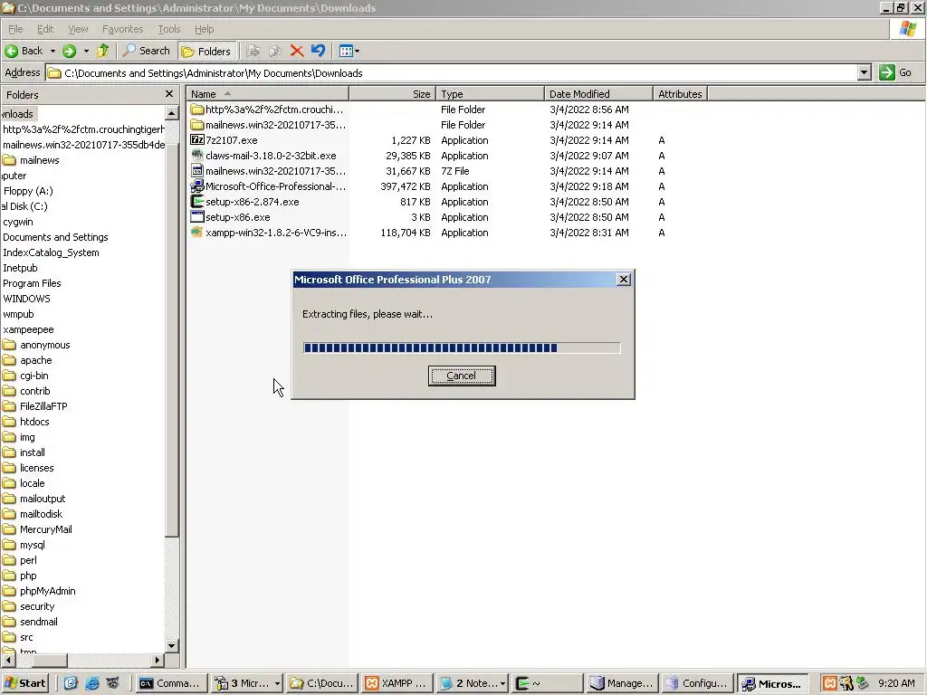Click the Copy To toolbar icon

coord(275,51)
